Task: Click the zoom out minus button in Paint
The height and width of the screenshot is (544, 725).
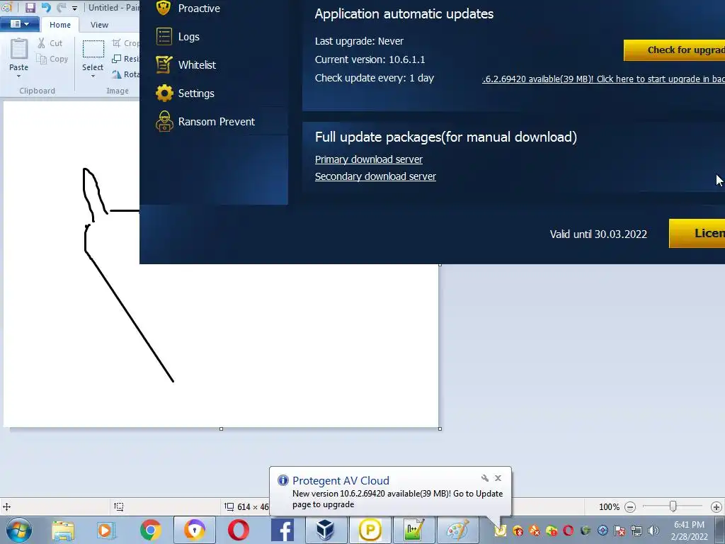Action: coord(629,507)
